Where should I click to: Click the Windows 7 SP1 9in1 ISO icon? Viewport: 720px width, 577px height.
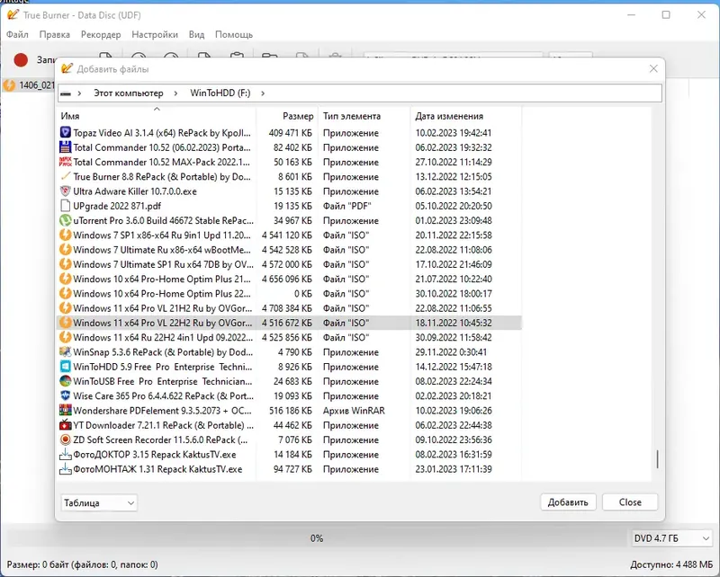66,235
